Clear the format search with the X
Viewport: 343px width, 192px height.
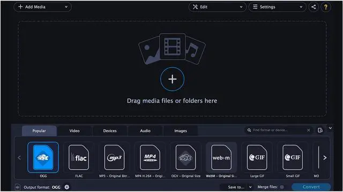[309, 130]
